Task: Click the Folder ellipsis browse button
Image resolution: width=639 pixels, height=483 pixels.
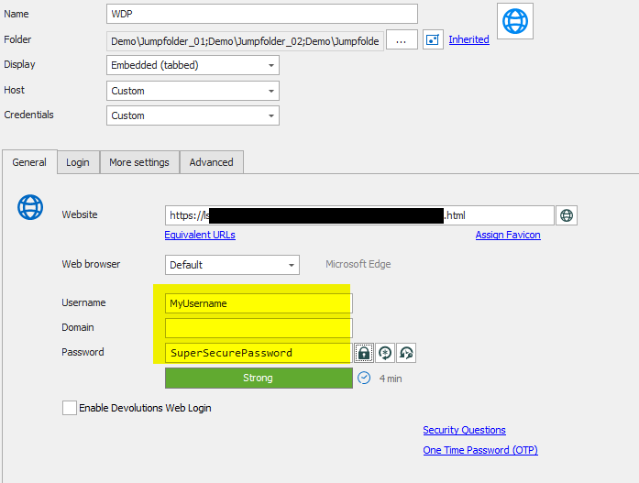Action: click(402, 40)
